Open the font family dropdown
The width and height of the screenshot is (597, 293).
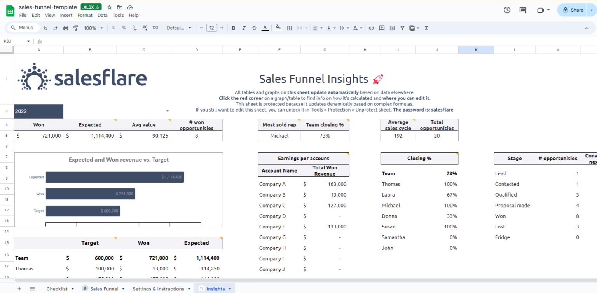(x=179, y=28)
